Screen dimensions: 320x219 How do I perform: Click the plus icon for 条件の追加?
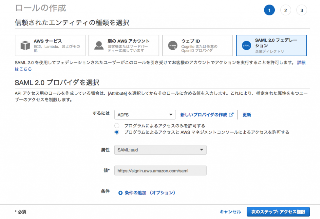point(120,193)
